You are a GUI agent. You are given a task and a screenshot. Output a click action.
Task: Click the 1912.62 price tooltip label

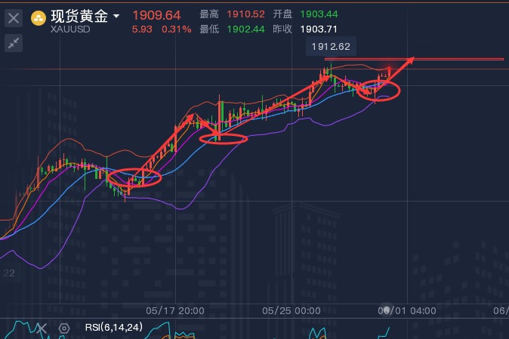point(329,47)
